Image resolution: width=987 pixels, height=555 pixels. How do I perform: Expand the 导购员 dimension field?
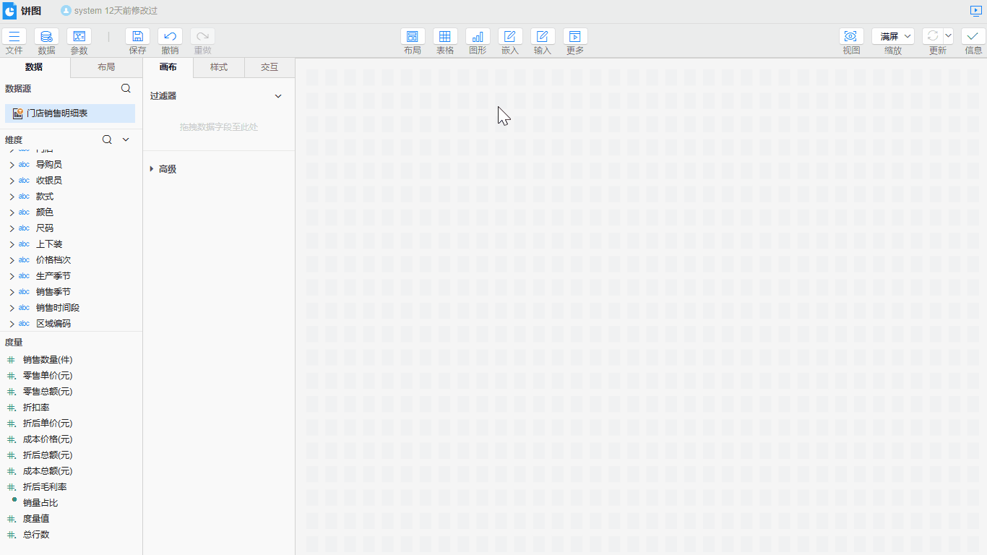click(12, 165)
